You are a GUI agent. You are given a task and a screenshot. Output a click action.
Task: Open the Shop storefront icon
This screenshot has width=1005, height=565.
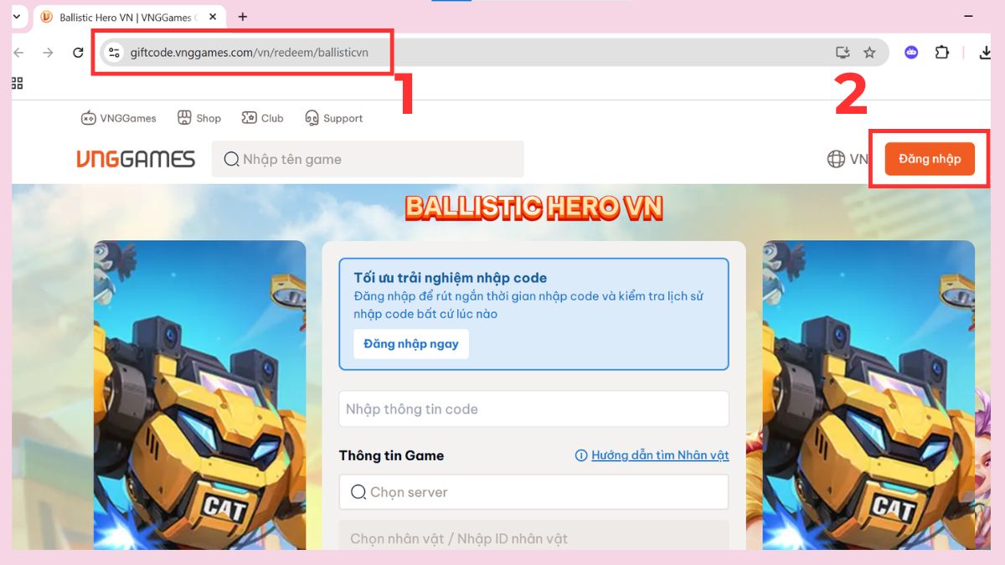point(184,117)
